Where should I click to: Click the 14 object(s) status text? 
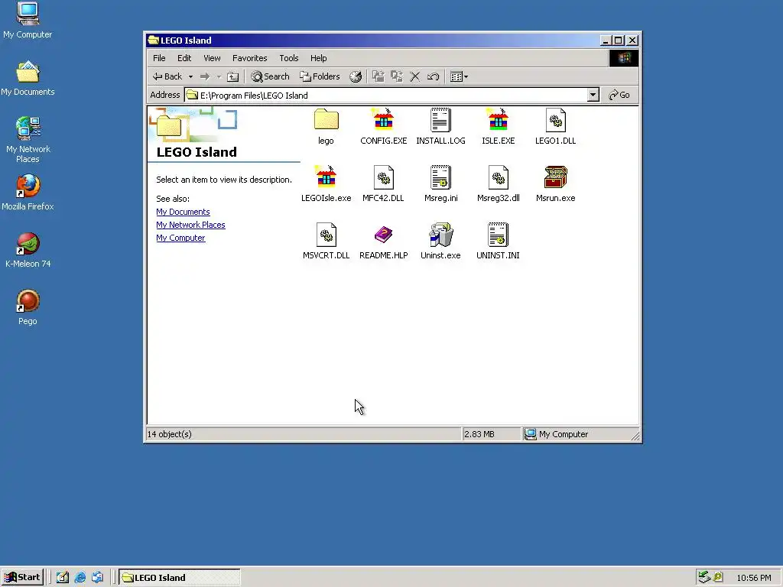click(170, 434)
